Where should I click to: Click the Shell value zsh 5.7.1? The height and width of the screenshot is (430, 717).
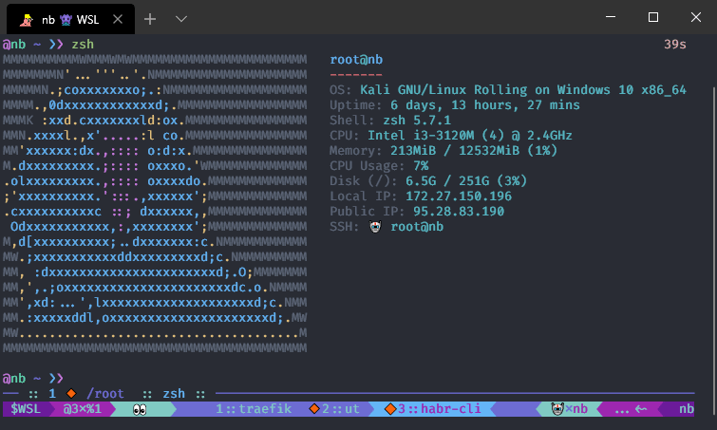point(417,121)
